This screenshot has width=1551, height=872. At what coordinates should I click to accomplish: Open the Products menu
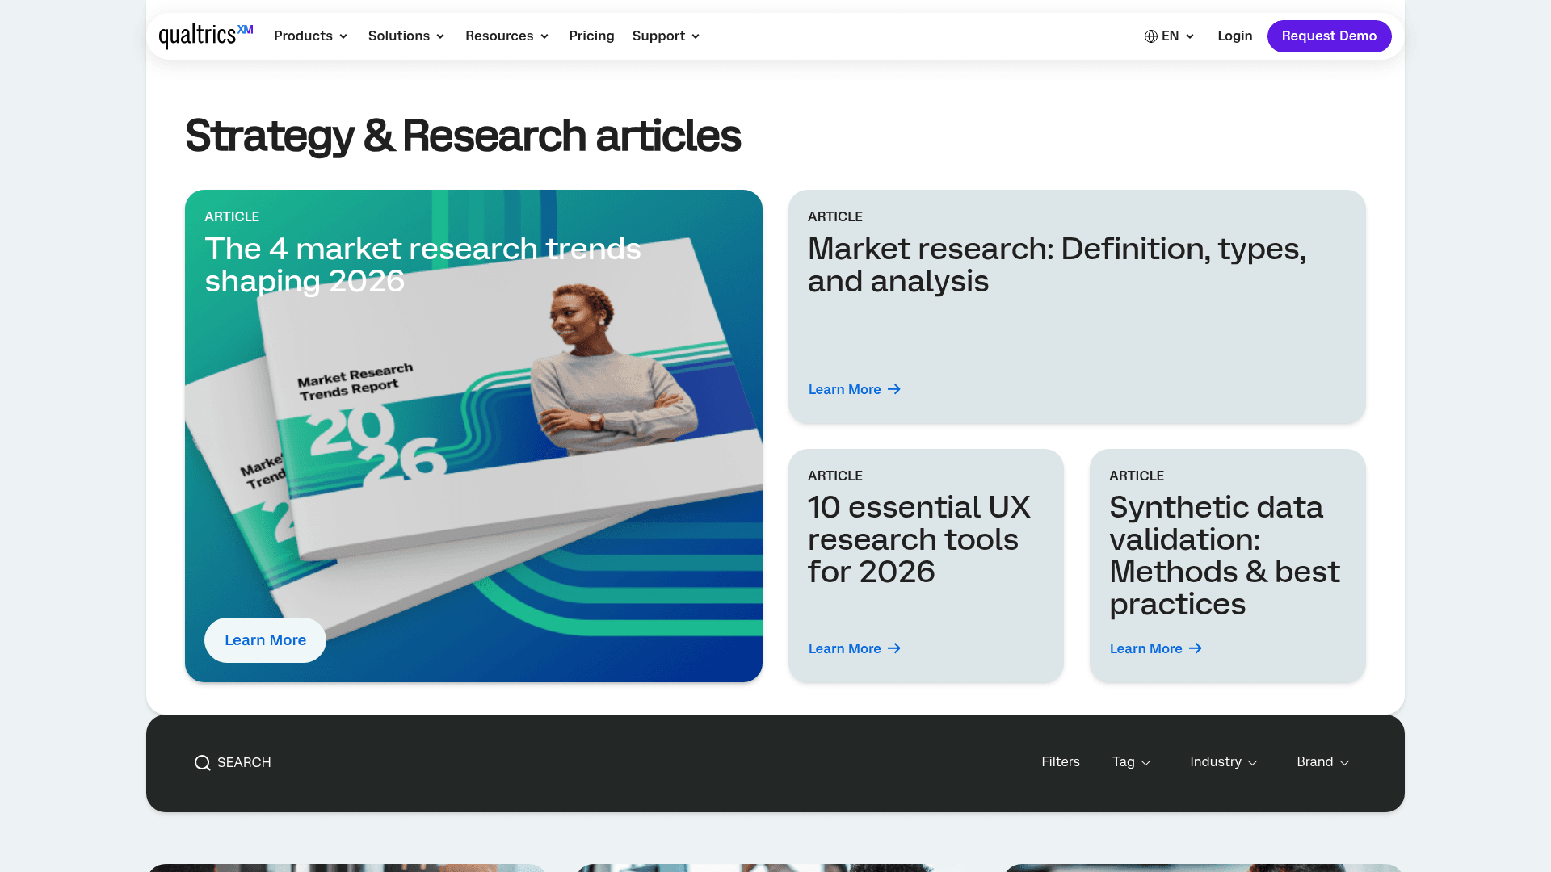click(311, 36)
